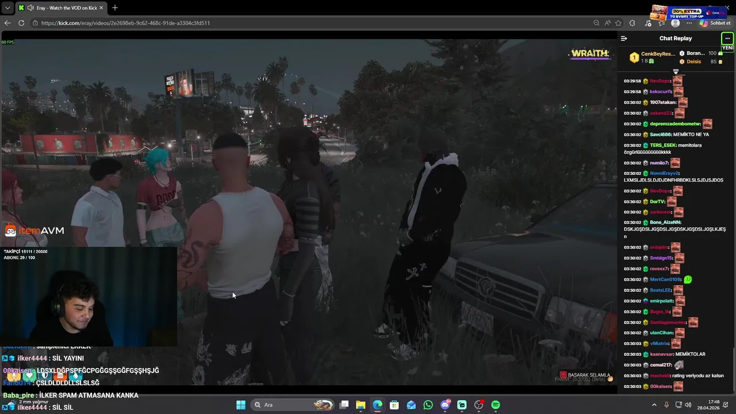This screenshot has width=736, height=414.
Task: Open File Explorer from the taskbar
Action: pyautogui.click(x=361, y=405)
